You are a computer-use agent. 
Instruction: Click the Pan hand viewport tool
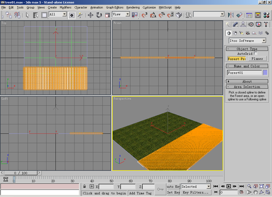pos(256,192)
